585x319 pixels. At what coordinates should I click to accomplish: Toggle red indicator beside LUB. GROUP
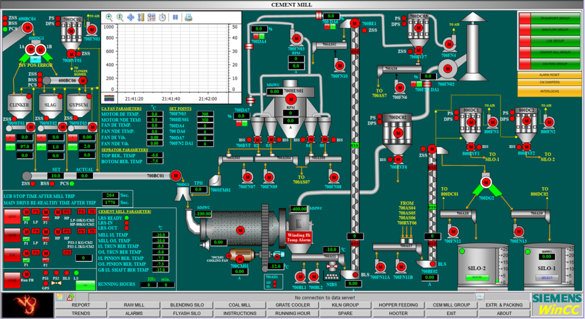525,41
